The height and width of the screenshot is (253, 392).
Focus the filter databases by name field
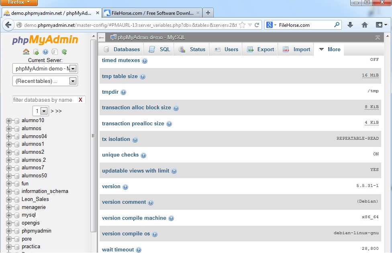45,100
